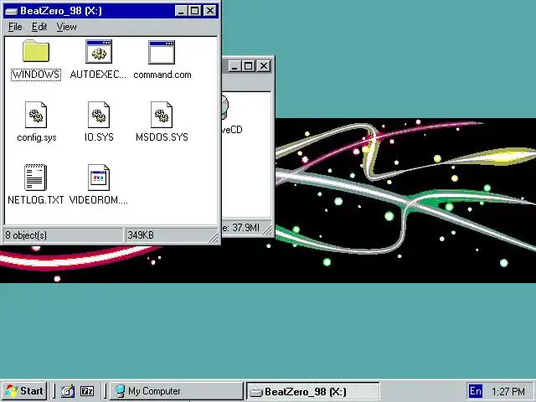Click the quick launch notepad icon in taskbar
The image size is (536, 402).
pyautogui.click(x=67, y=391)
